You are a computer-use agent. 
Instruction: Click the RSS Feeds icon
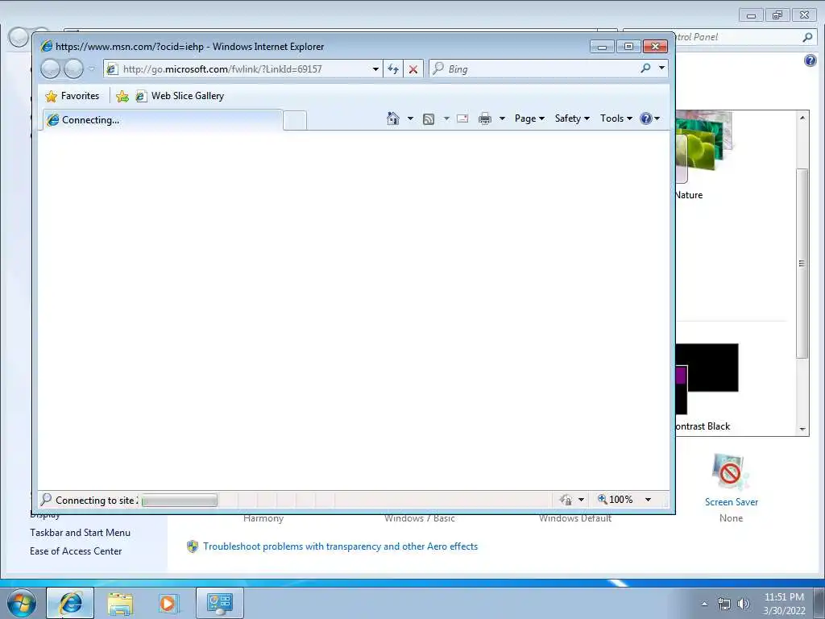[429, 119]
